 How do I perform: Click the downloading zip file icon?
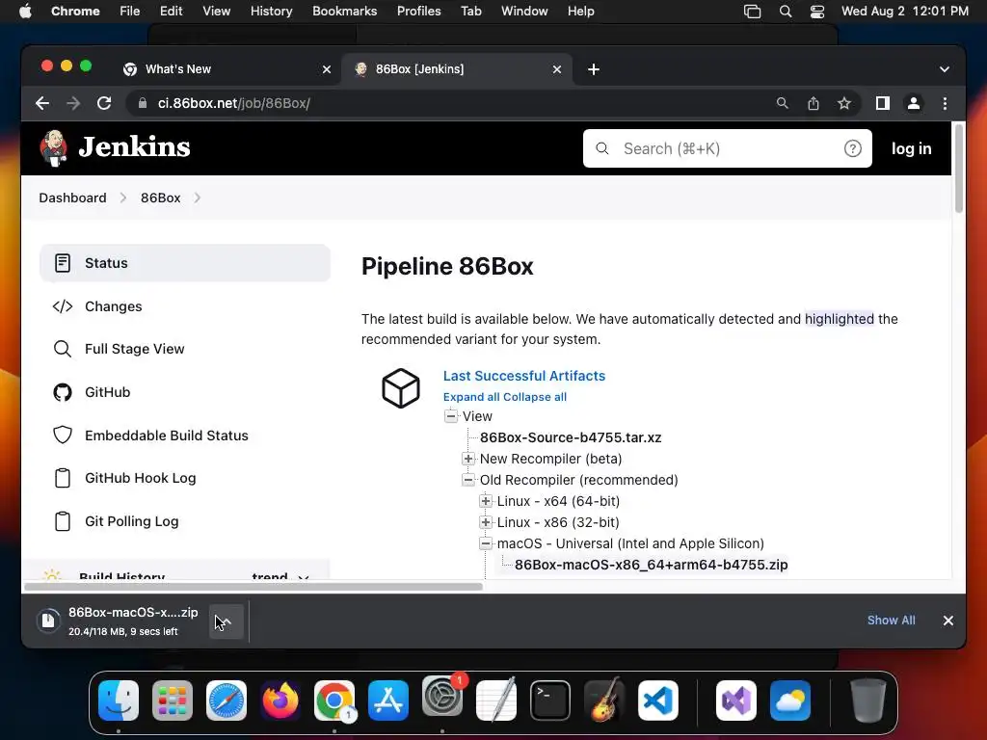click(48, 621)
